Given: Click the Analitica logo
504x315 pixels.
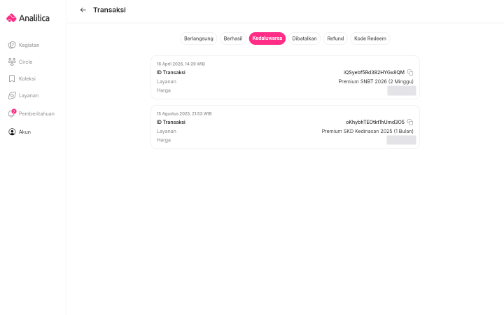Looking at the screenshot, I should [x=28, y=18].
